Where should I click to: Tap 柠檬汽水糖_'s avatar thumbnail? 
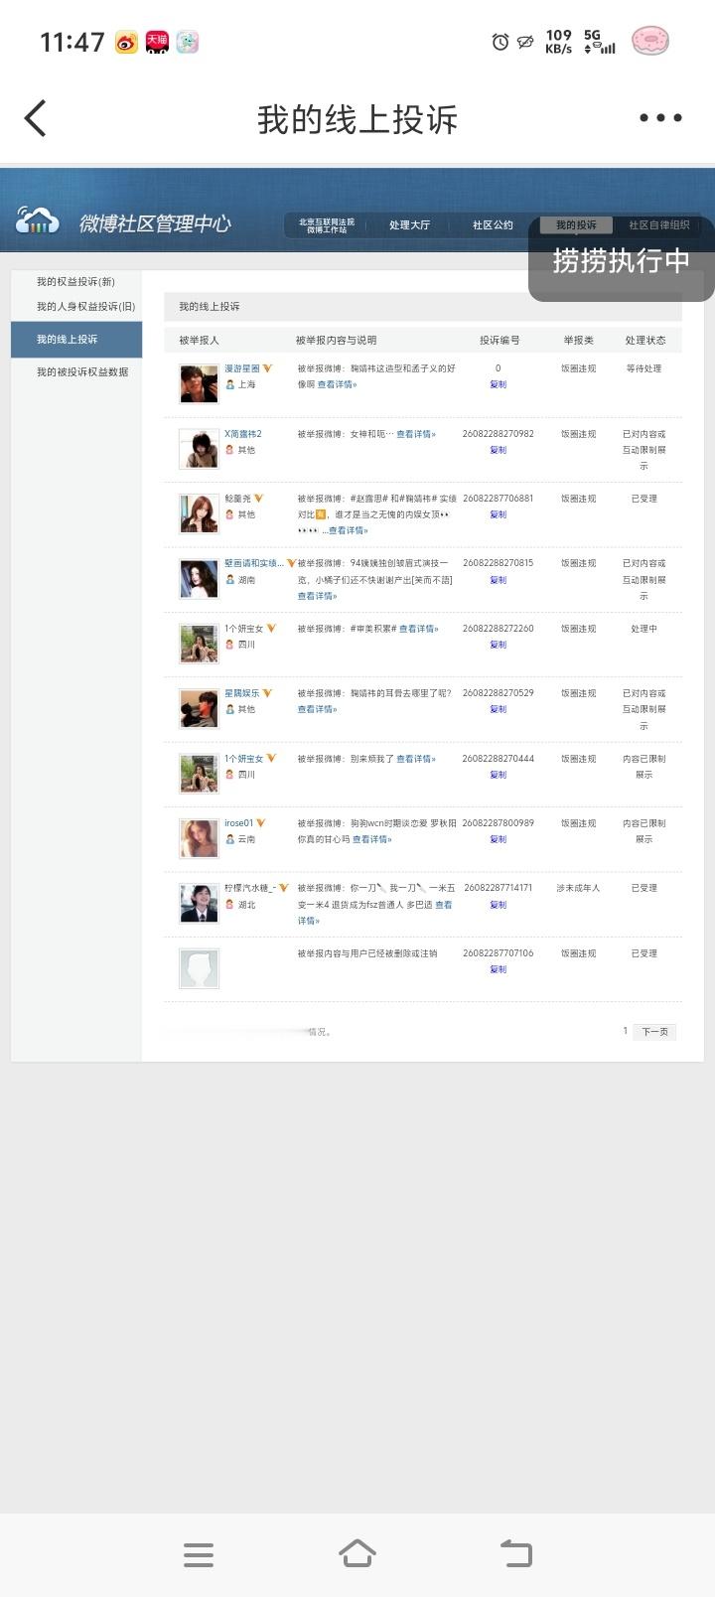tap(199, 904)
